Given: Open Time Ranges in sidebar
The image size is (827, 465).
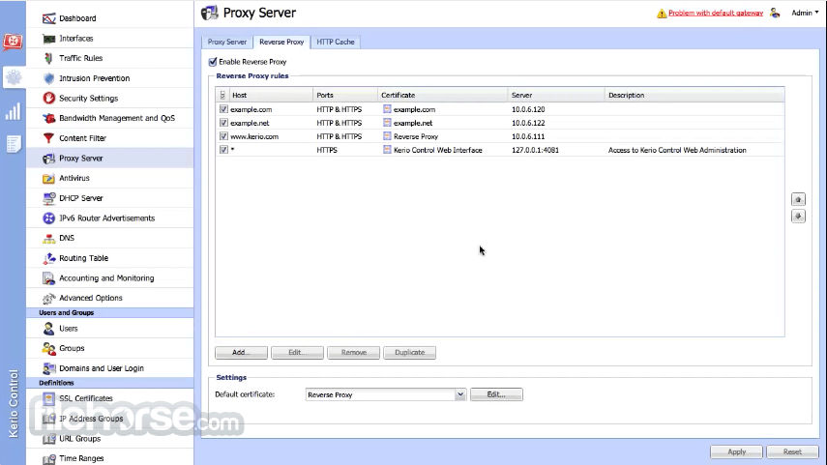Looking at the screenshot, I should pyautogui.click(x=81, y=458).
